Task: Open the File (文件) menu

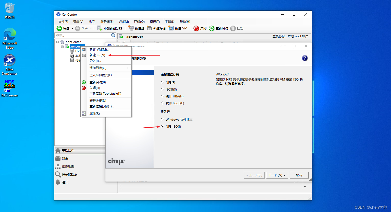Action: click(x=63, y=22)
